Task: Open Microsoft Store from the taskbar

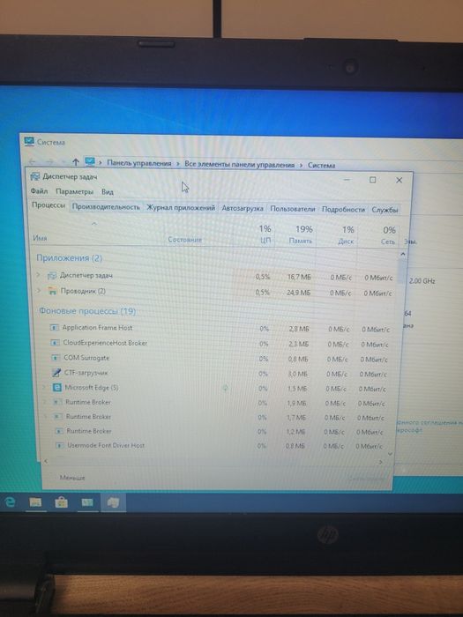Action: click(61, 502)
